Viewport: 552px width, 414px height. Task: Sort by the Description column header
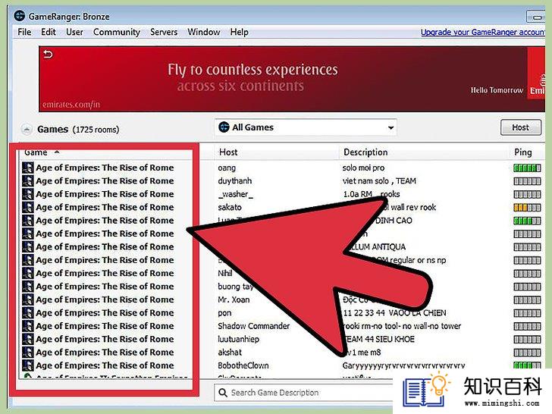(x=365, y=152)
